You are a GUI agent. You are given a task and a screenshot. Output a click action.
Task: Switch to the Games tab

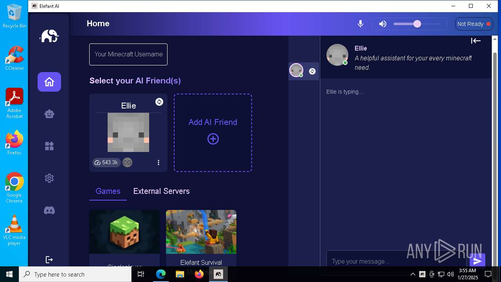108,191
